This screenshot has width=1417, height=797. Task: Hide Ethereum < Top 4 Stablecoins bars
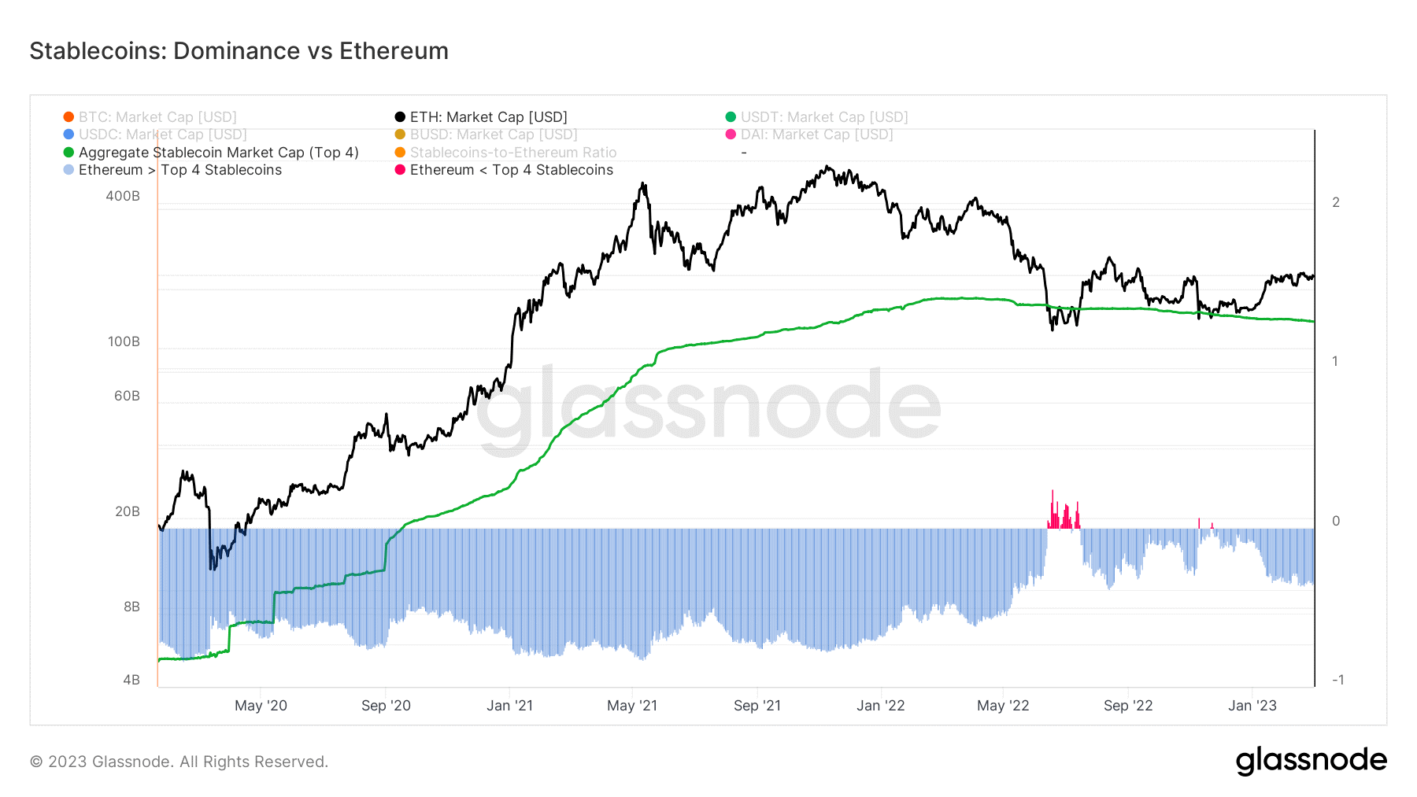coord(504,170)
